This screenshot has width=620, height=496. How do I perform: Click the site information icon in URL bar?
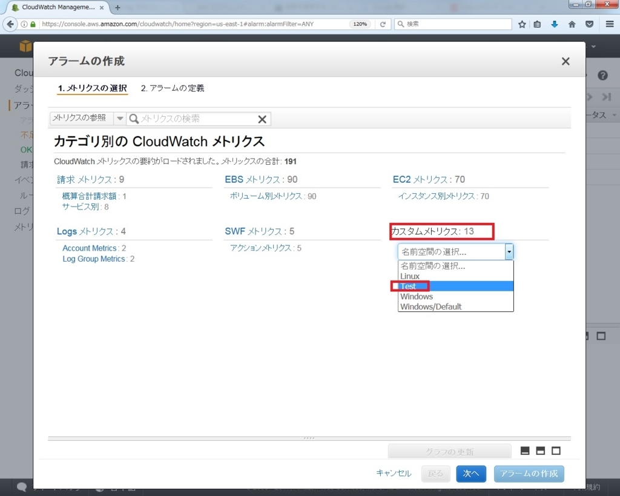(x=24, y=24)
